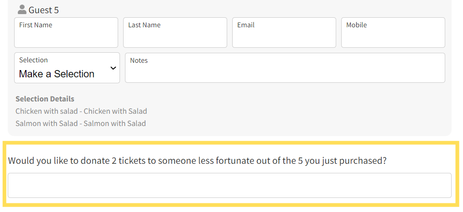This screenshot has width=463, height=212.
Task: Click the 'First Name' label text
Action: (x=36, y=25)
